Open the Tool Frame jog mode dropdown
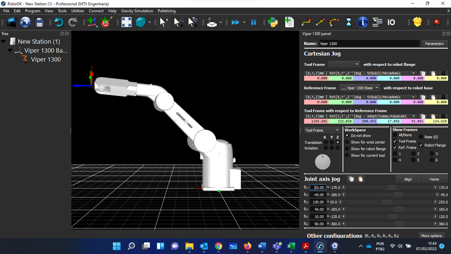The image size is (451, 254). click(x=322, y=130)
